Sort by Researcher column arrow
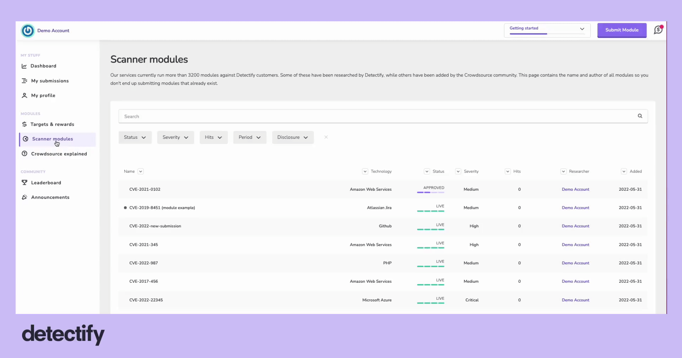 click(x=563, y=172)
